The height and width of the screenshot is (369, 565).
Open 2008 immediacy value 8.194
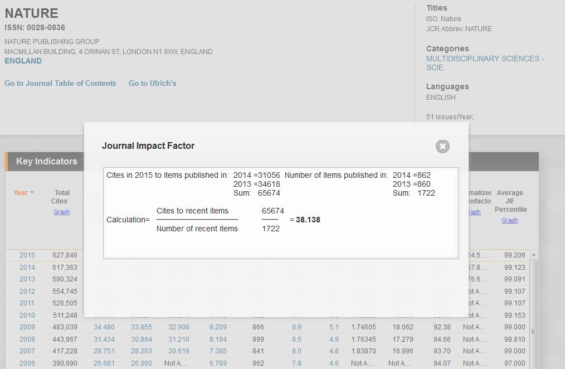coord(218,339)
